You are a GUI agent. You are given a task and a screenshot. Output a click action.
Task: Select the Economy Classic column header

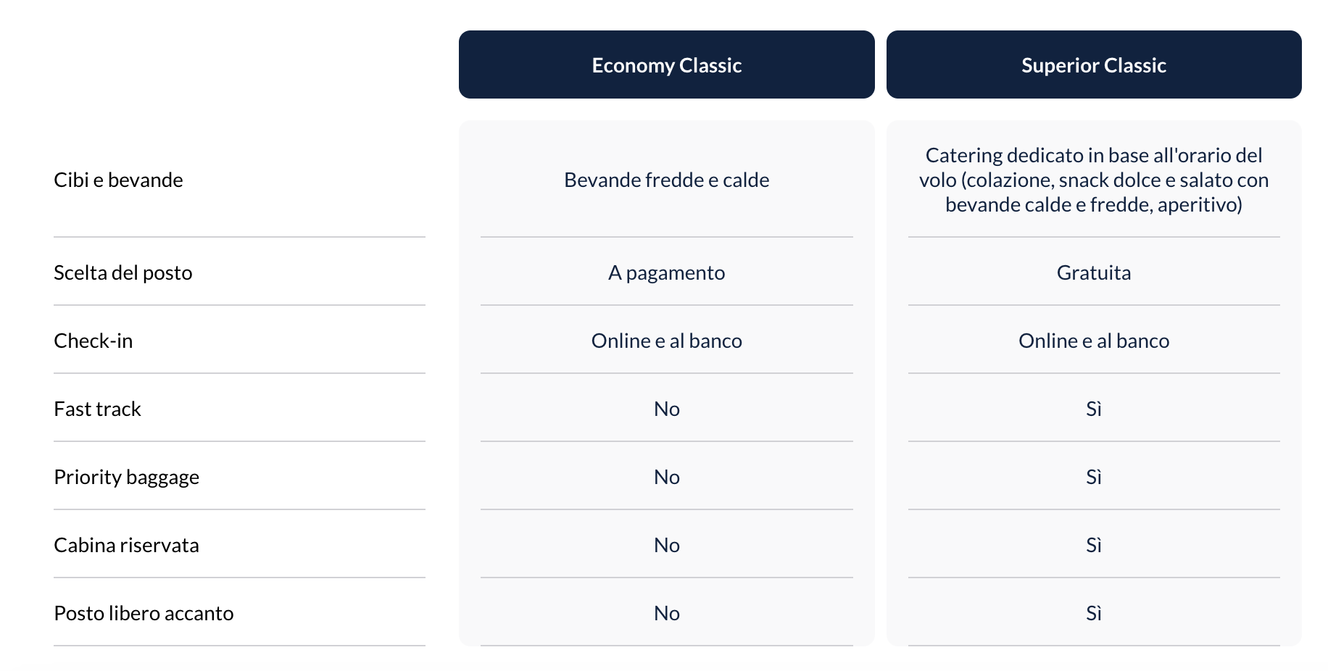(x=666, y=64)
